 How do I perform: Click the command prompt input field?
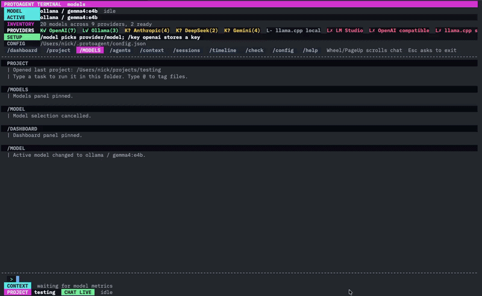click(241, 279)
